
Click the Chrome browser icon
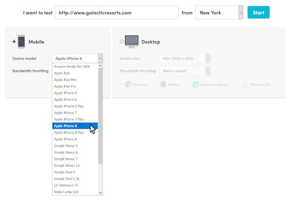point(128,84)
